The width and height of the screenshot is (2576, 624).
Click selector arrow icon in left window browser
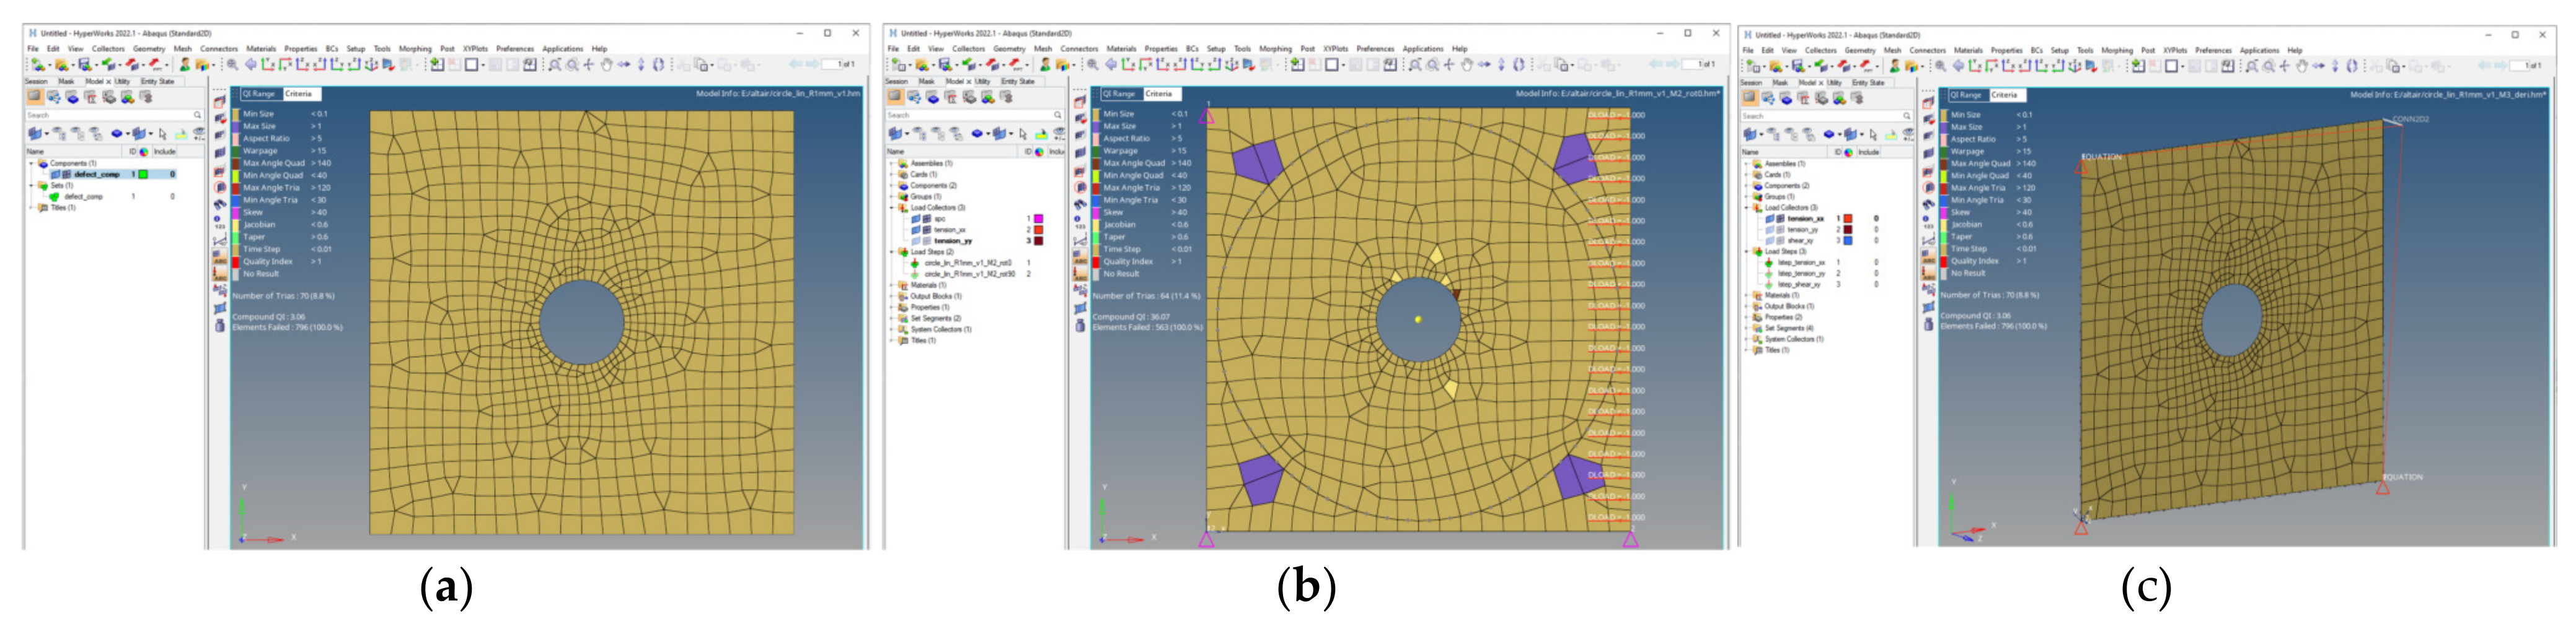(x=162, y=134)
